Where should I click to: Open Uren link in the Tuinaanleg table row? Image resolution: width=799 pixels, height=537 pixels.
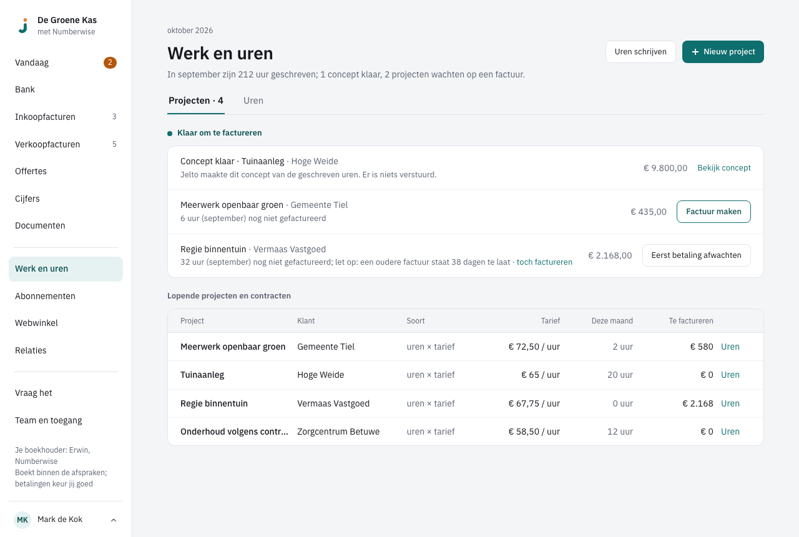pyautogui.click(x=730, y=375)
